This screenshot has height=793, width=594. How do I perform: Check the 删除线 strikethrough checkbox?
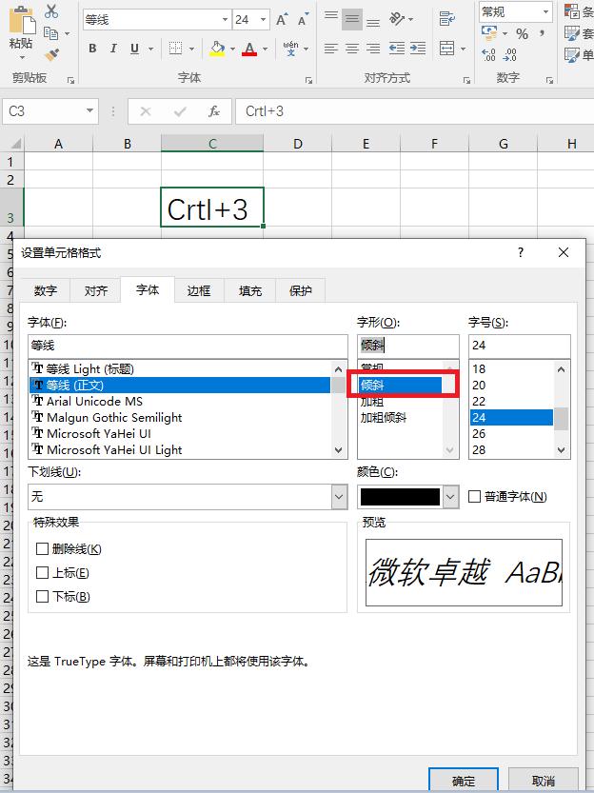43,548
